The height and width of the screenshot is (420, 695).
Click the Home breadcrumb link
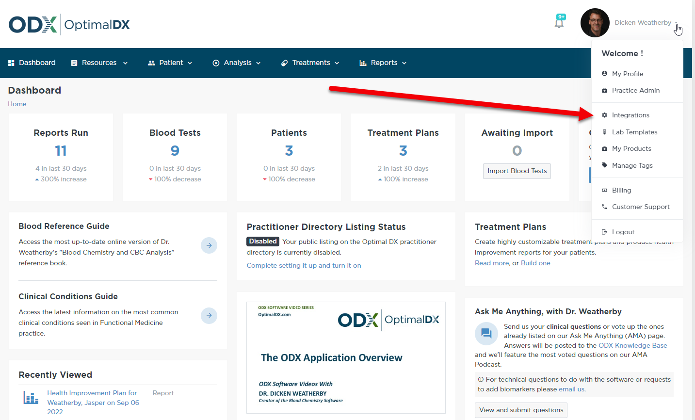17,104
